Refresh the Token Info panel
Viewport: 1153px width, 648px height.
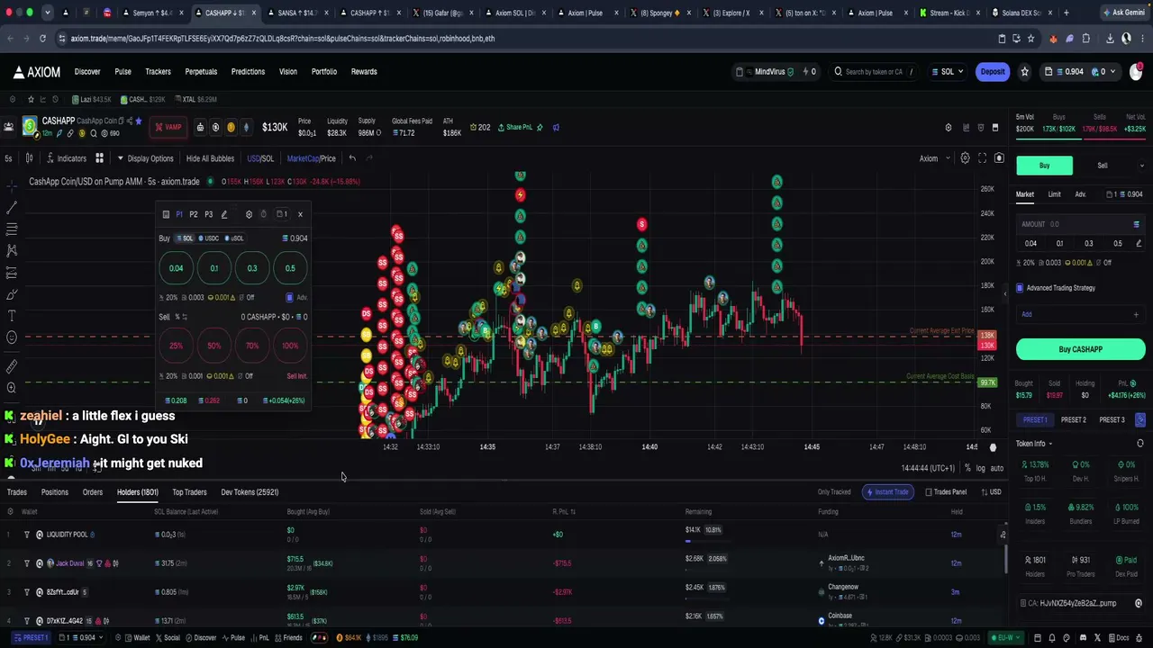1140,444
